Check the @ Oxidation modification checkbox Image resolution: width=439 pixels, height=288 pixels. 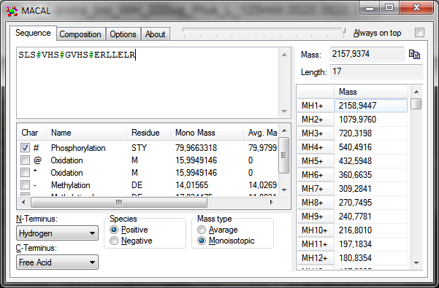[x=25, y=160]
